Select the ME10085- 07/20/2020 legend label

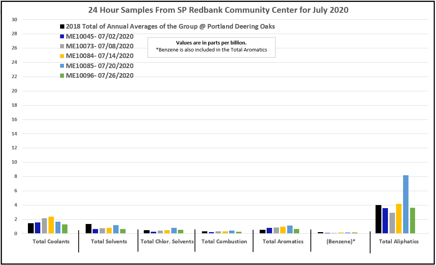pyautogui.click(x=100, y=66)
